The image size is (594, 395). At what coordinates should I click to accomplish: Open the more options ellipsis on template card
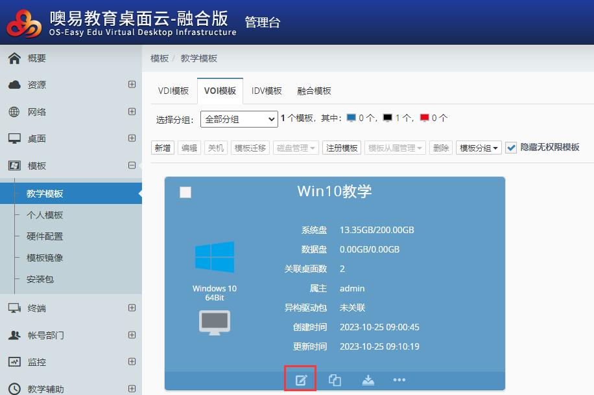(x=399, y=380)
